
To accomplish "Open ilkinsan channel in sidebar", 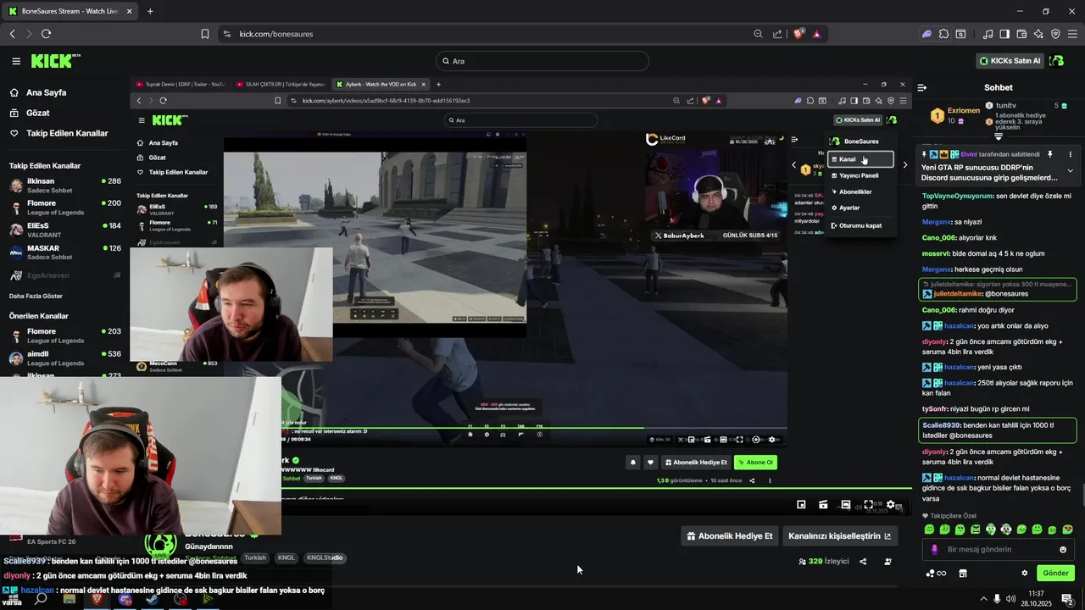I will click(65, 186).
